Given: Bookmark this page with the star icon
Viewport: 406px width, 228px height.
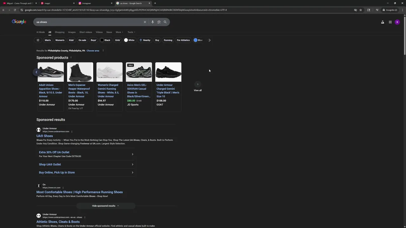Looking at the screenshot, I should pyautogui.click(x=361, y=10).
